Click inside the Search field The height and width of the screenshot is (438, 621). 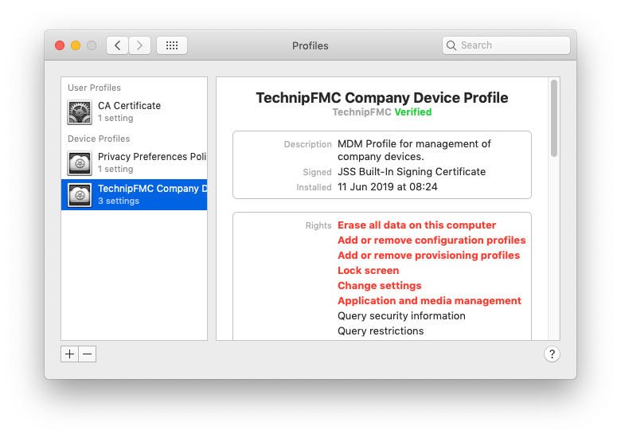506,45
